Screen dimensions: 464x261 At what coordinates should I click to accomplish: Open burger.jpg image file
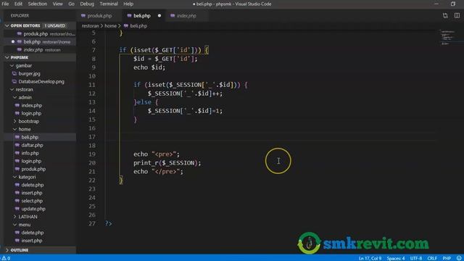[x=29, y=73]
